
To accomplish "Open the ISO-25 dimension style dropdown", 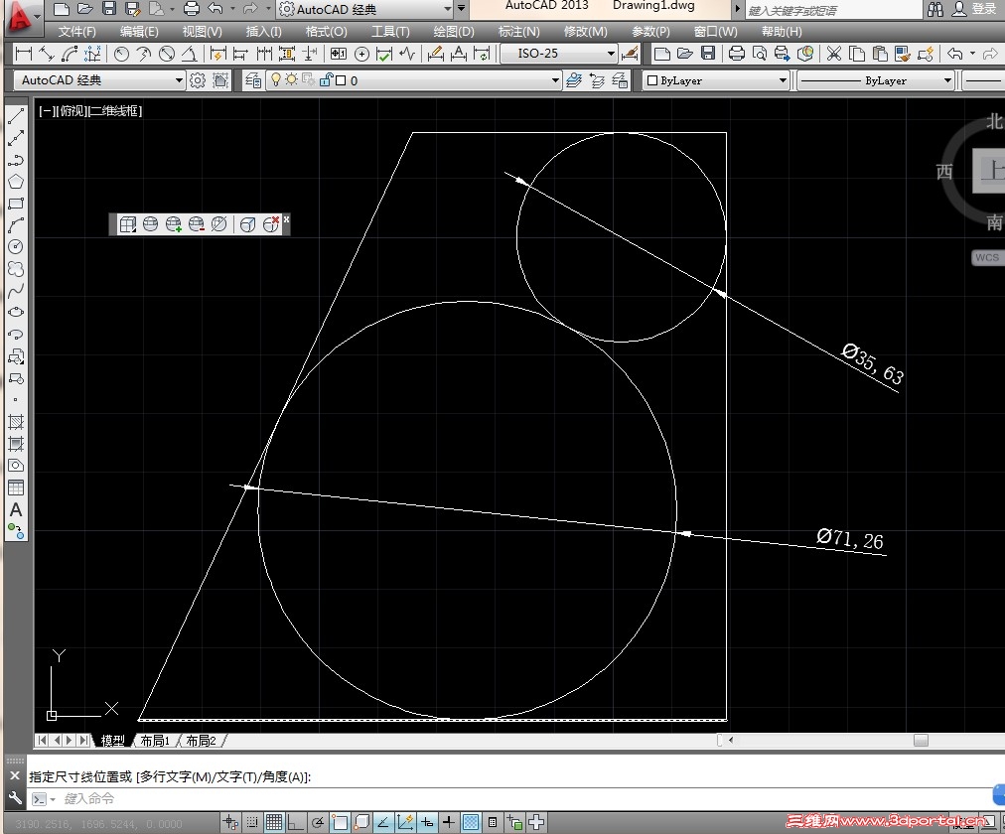I will 611,54.
